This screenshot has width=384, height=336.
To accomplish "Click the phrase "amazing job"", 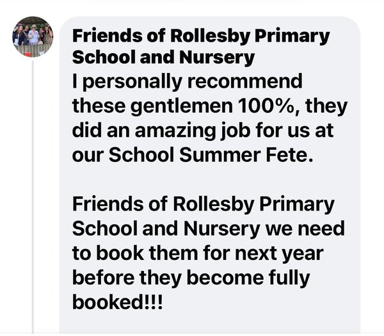I will tap(193, 131).
